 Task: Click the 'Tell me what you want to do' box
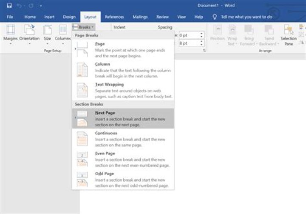point(246,17)
